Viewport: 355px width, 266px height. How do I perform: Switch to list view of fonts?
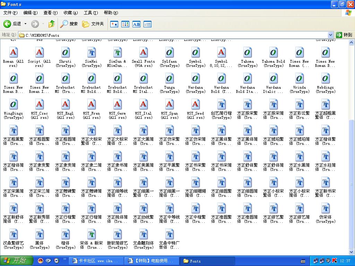tap(125, 24)
